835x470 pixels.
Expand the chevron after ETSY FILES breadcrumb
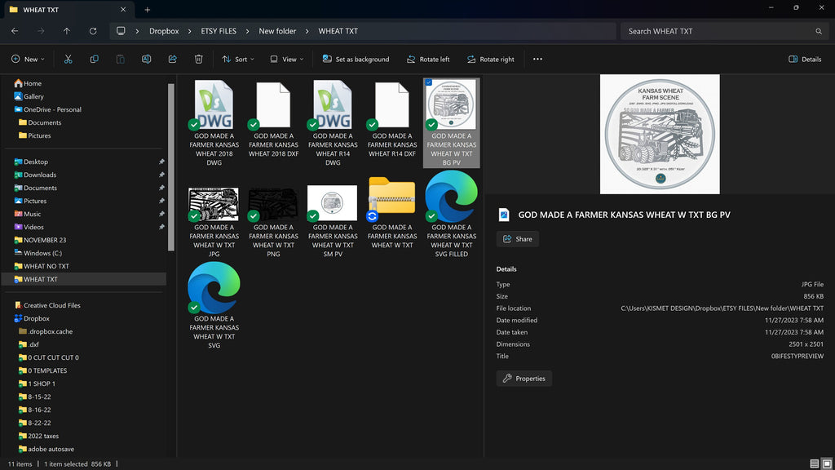tap(248, 32)
